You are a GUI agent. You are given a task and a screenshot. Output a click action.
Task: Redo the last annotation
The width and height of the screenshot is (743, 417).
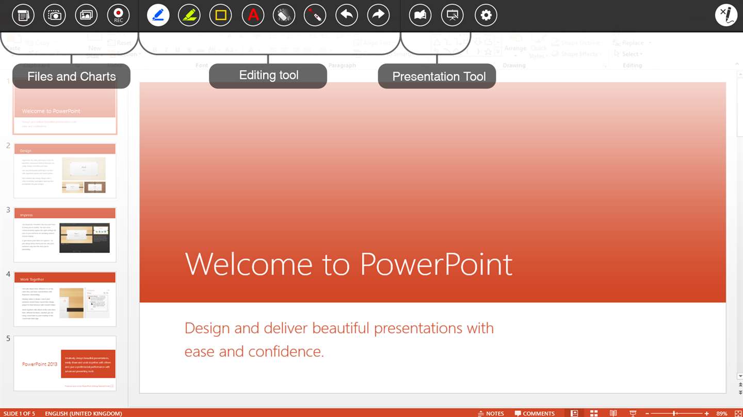coord(378,15)
